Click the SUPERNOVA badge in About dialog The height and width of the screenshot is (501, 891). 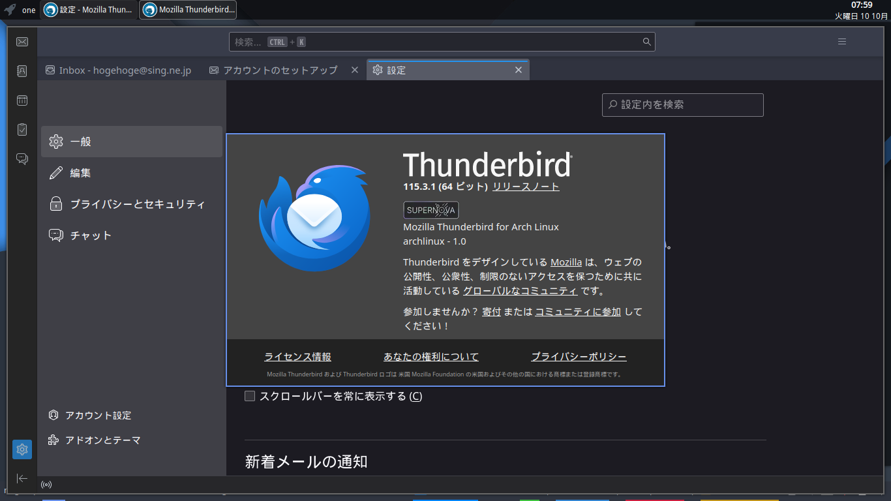[x=431, y=210]
